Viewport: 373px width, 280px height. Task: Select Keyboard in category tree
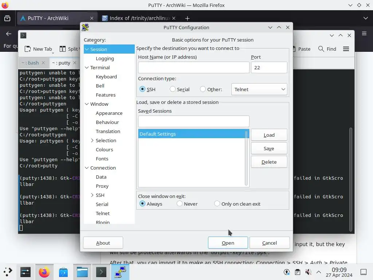click(106, 77)
